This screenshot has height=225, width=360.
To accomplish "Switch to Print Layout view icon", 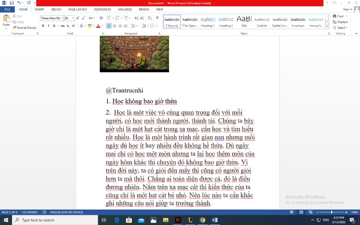I will pyautogui.click(x=301, y=212).
